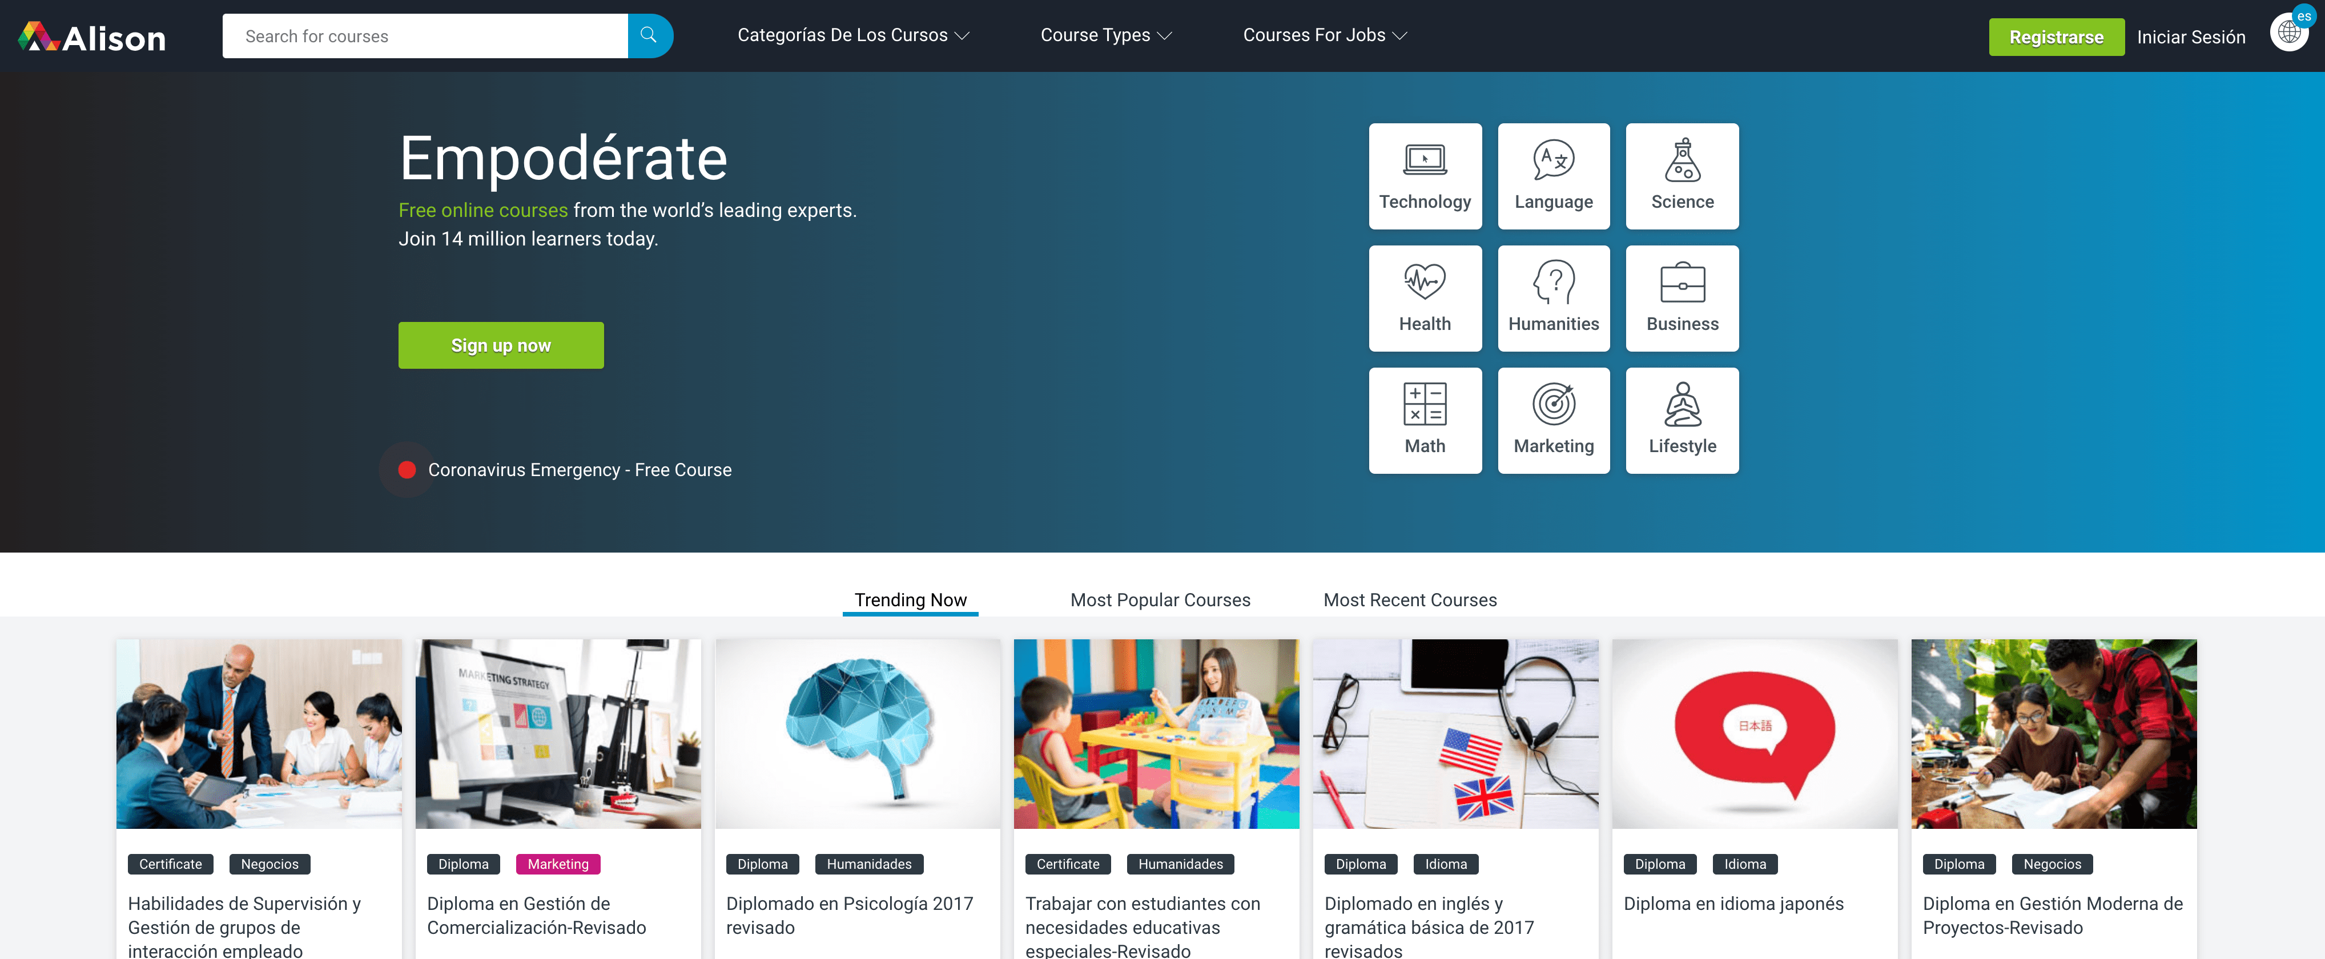Click the Coronavirus Emergency free course link
Viewport: 2325px width, 959px height.
[x=580, y=469]
